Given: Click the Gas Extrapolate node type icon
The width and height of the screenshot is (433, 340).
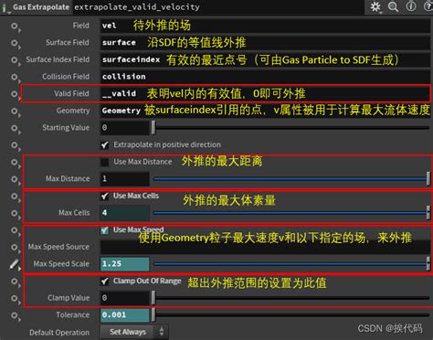Looking at the screenshot, I should pyautogui.click(x=5, y=7).
